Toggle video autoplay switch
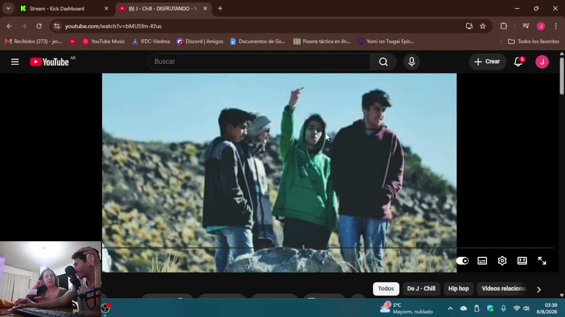This screenshot has width=565, height=317. click(462, 261)
